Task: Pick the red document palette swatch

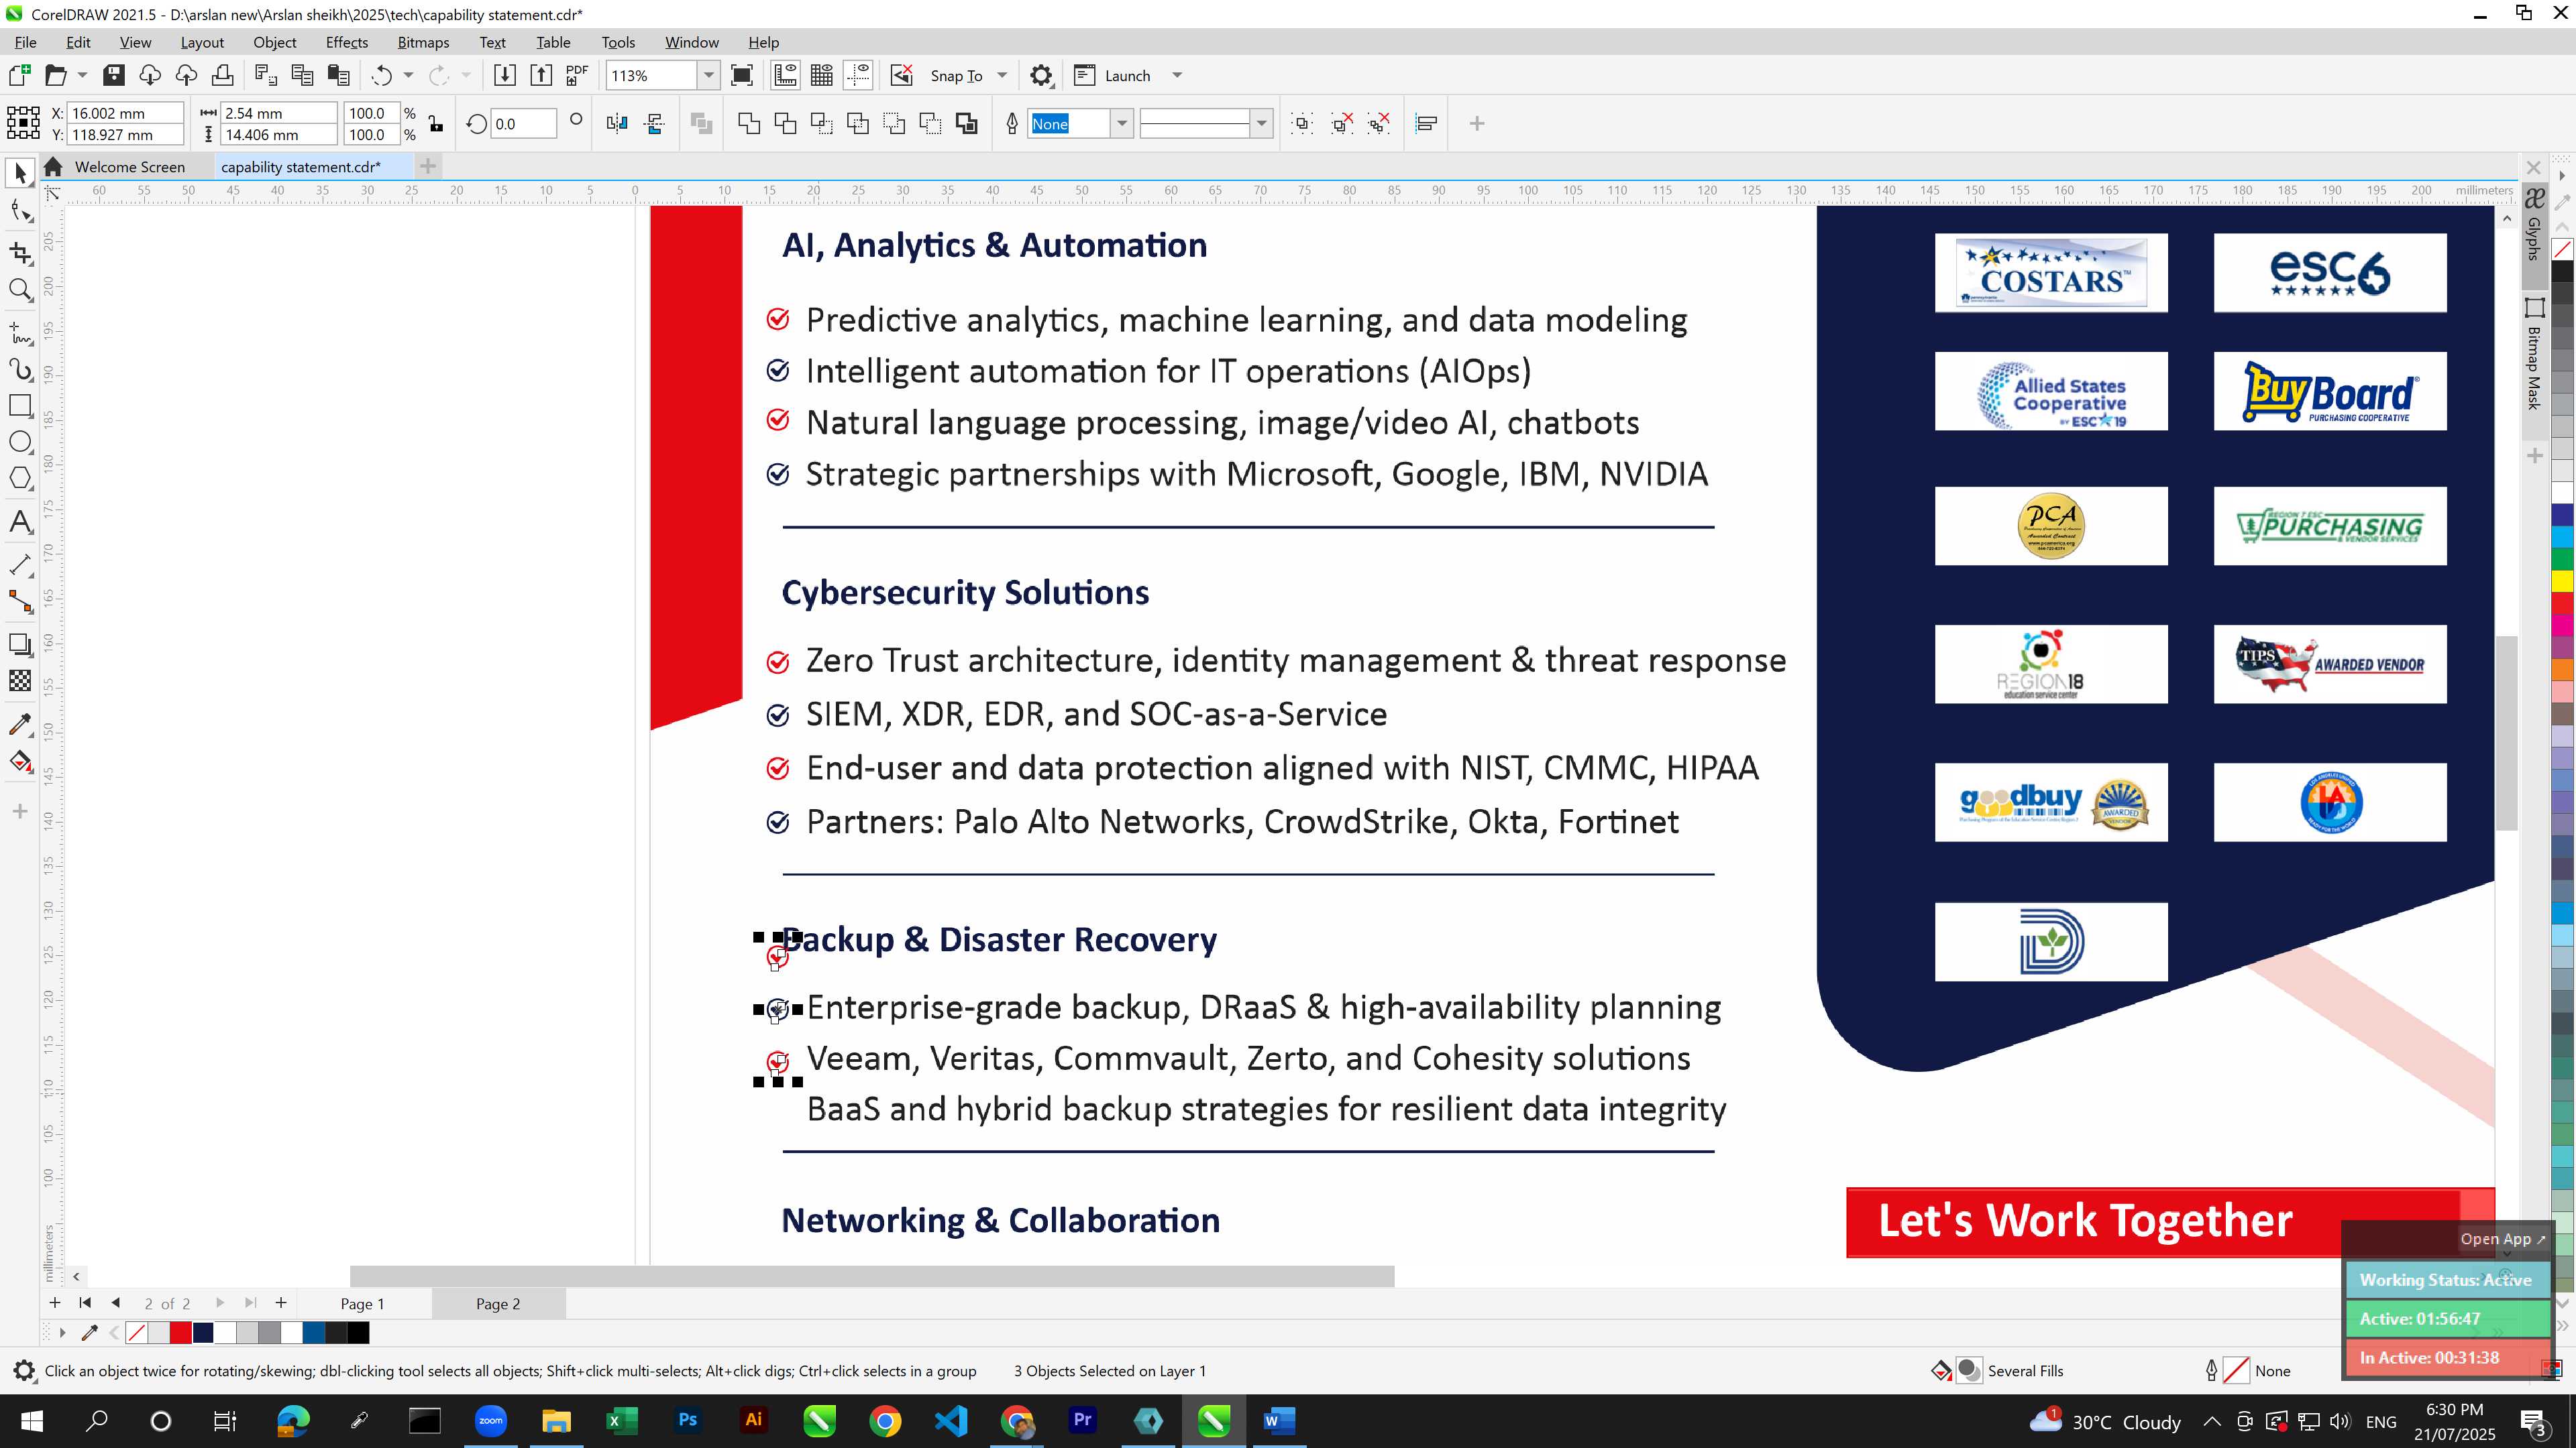Action: [x=180, y=1332]
